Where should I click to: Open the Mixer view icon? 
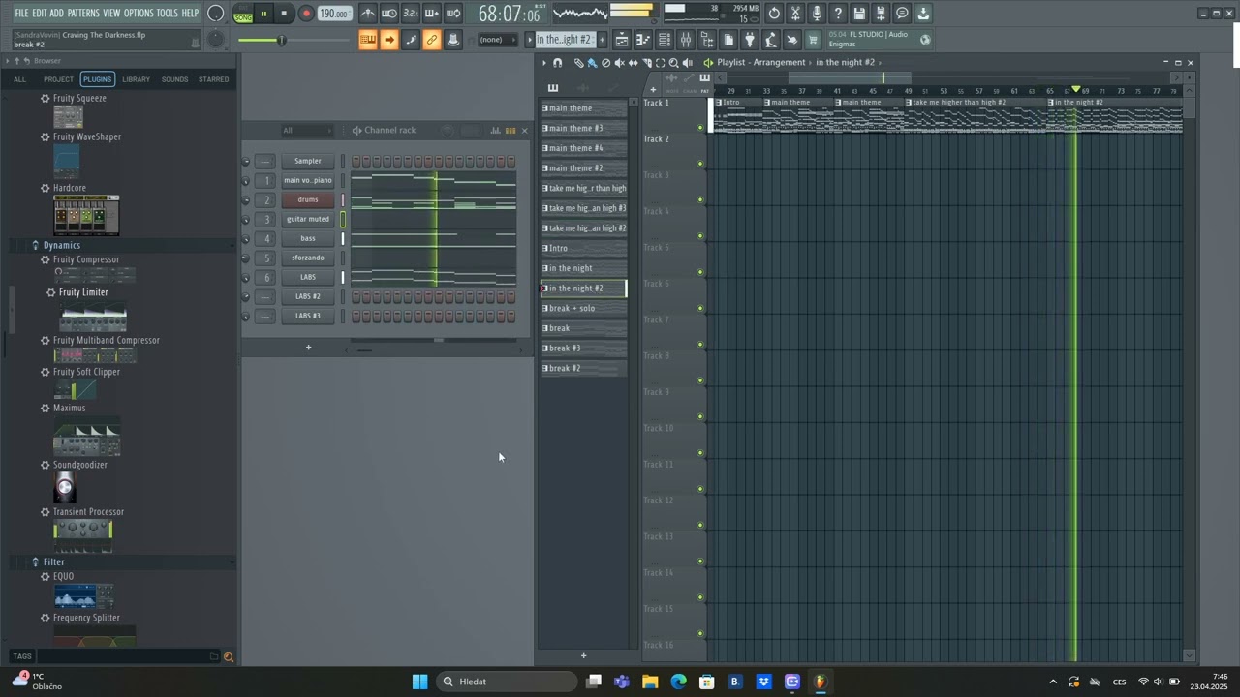686,40
